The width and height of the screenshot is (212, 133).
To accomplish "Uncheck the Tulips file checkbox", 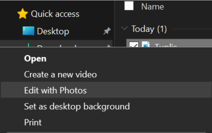I will point(133,45).
